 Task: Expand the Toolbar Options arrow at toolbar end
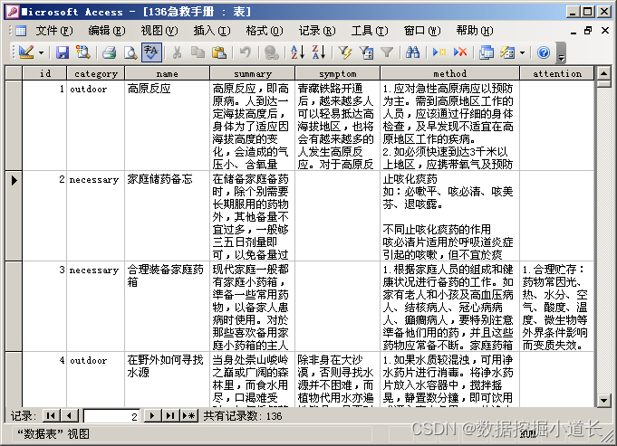pos(562,53)
